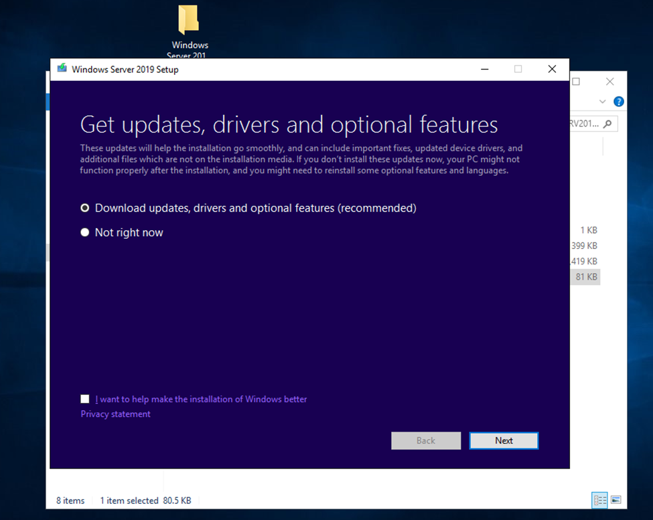
Task: Select the 1 KB file row
Action: (588, 230)
